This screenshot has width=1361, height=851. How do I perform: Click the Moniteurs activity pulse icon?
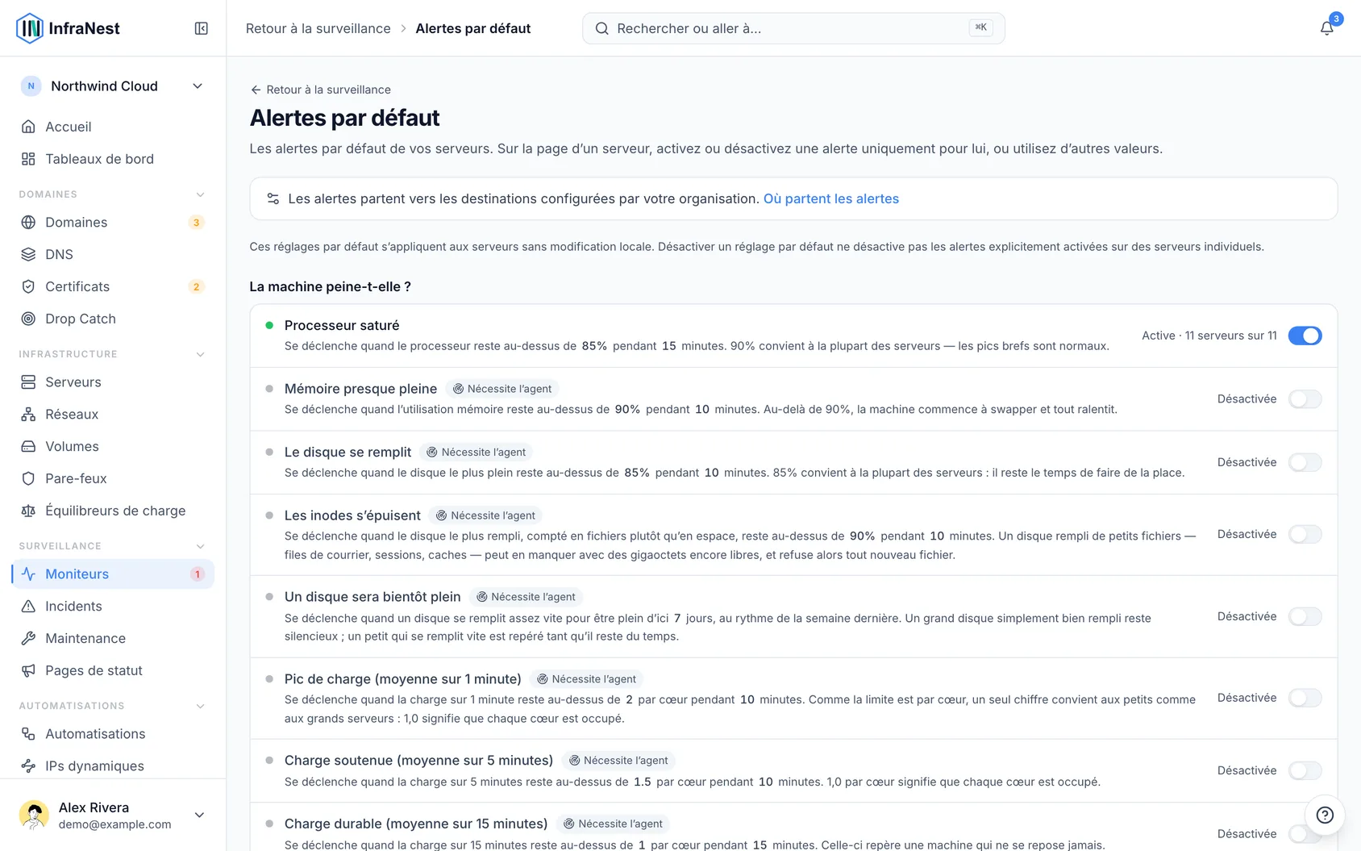coord(28,574)
